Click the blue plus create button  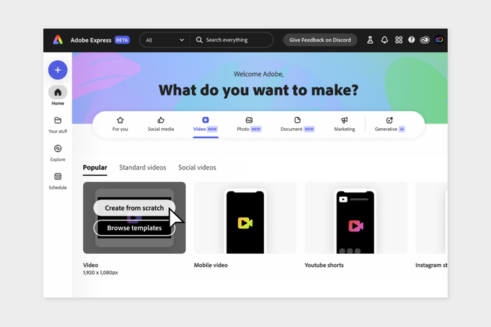click(58, 70)
